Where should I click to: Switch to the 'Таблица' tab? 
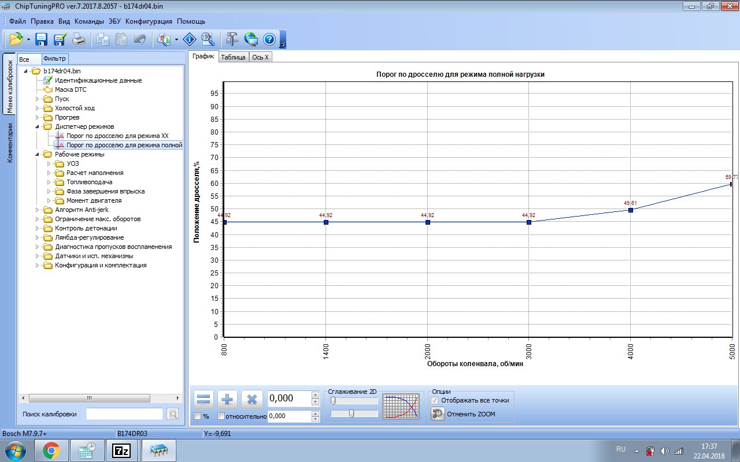coord(233,57)
